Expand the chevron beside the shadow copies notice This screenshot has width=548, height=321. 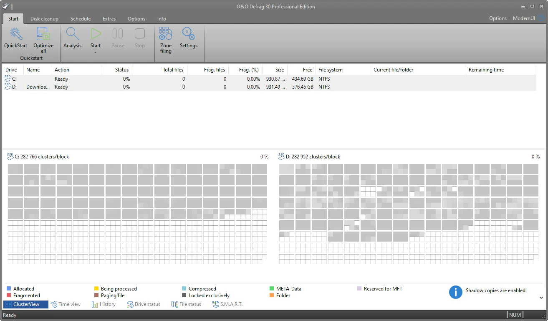pyautogui.click(x=541, y=298)
